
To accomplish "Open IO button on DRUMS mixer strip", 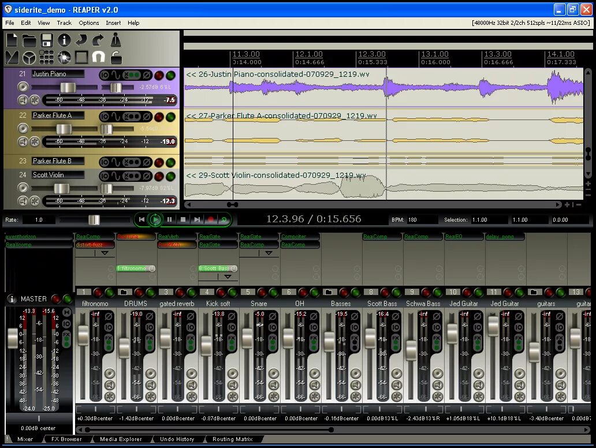I will (x=150, y=327).
